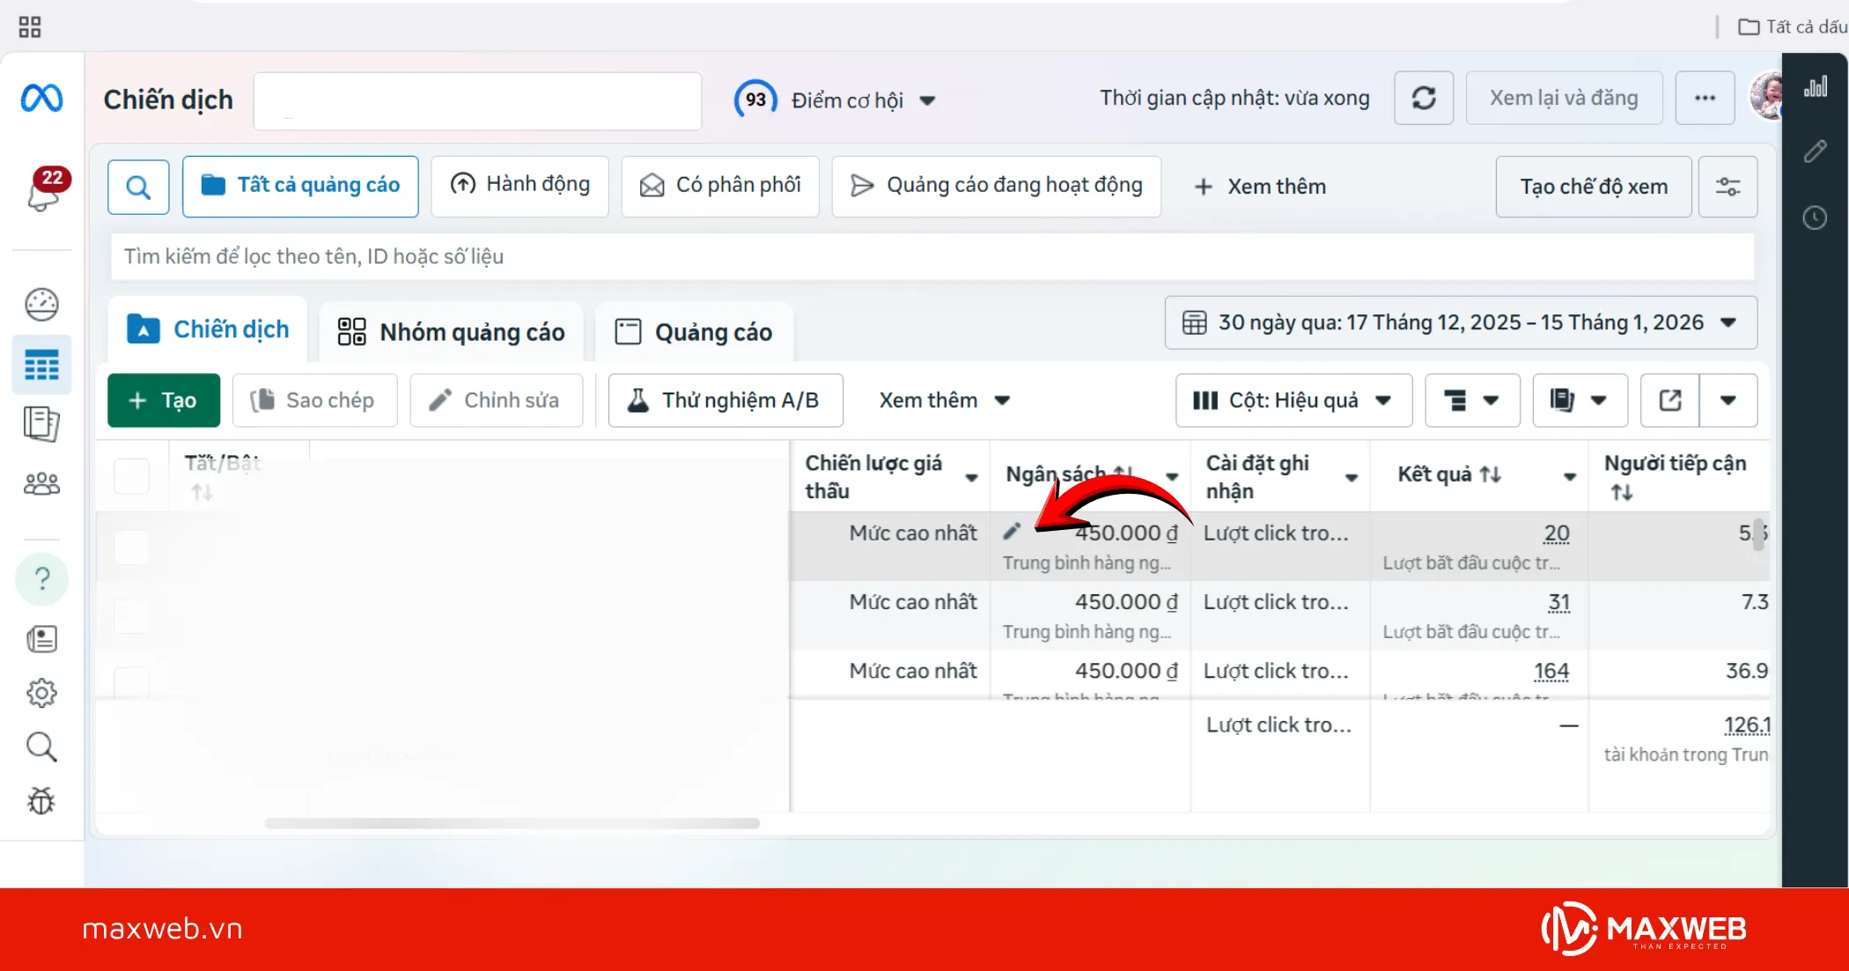
Task: Open the Audiences people icon in sidebar
Action: click(41, 482)
